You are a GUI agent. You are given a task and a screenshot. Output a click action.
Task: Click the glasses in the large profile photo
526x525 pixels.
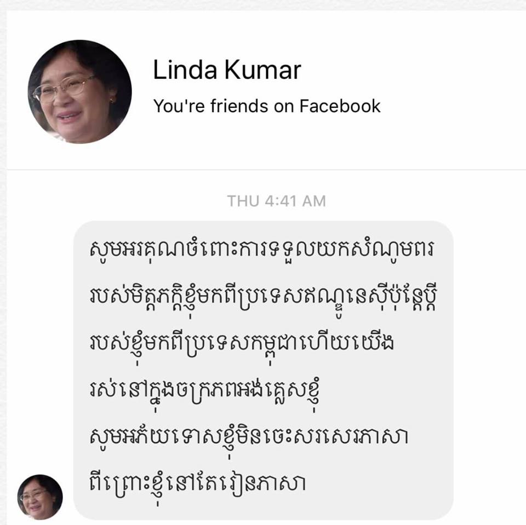coord(64,89)
